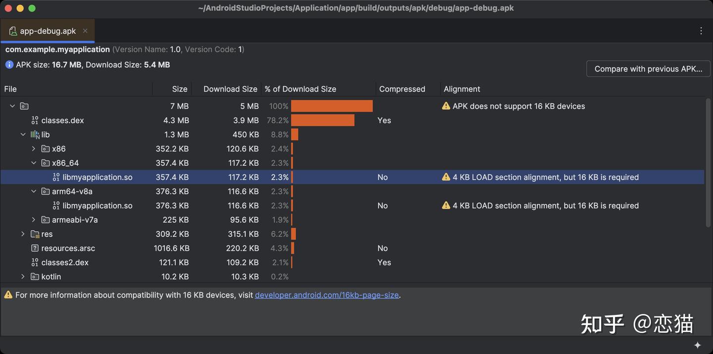Click the app-debug.apk tab icon
This screenshot has height=354, width=713.
point(12,30)
